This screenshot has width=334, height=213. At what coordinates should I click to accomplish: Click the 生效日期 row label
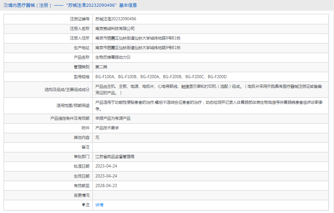pos(82,176)
